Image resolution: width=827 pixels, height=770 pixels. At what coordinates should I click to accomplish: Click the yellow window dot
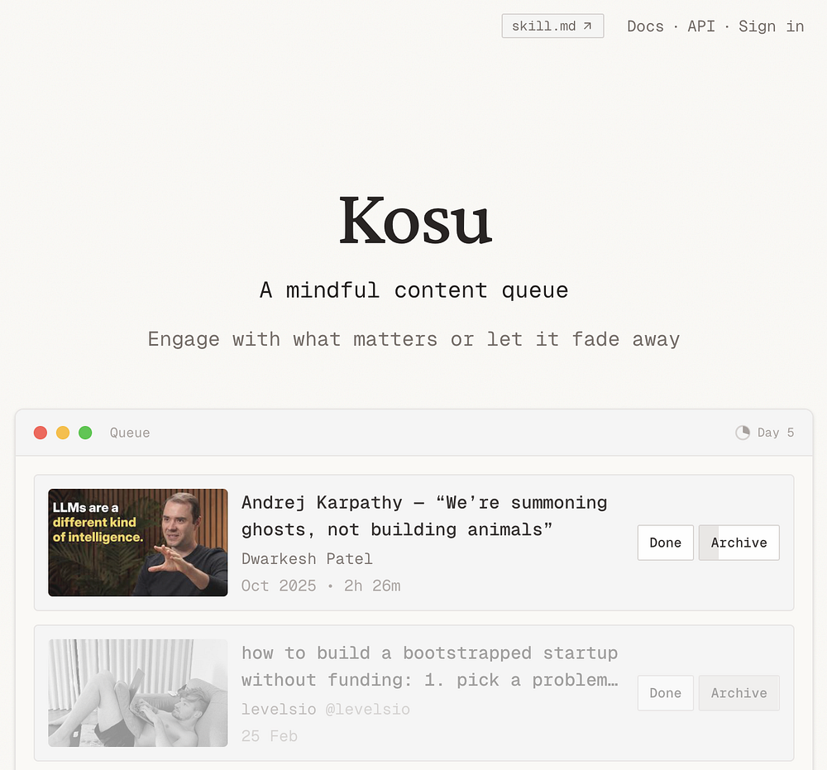tap(63, 433)
